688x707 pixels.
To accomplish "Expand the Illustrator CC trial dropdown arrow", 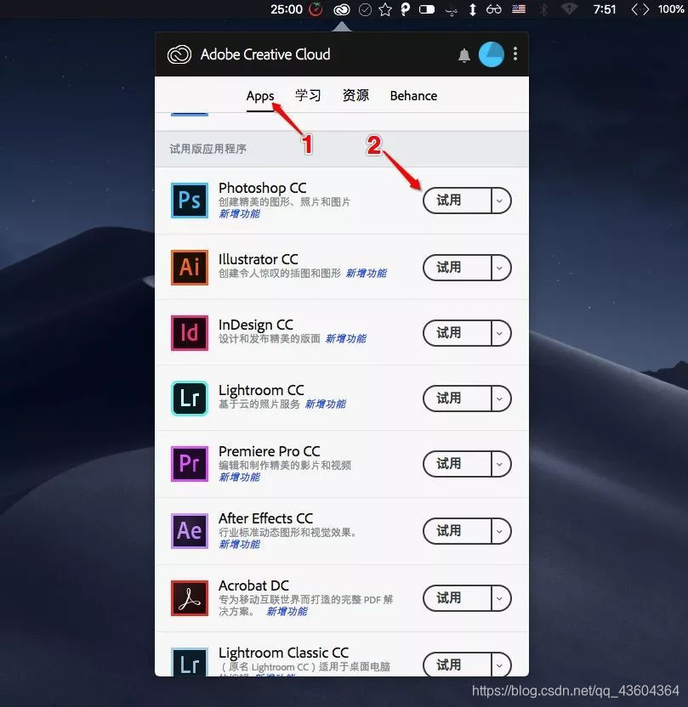I will tap(500, 268).
